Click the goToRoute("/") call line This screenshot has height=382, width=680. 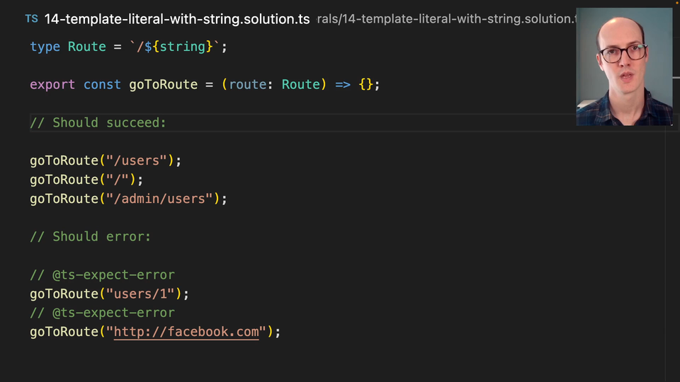[86, 180]
